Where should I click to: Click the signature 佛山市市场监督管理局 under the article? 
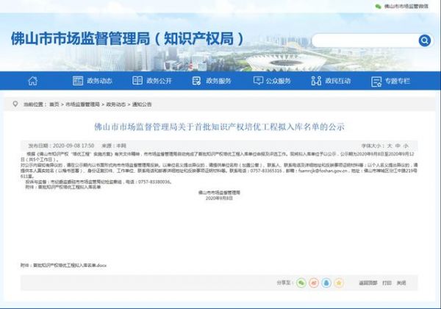pos(219,193)
